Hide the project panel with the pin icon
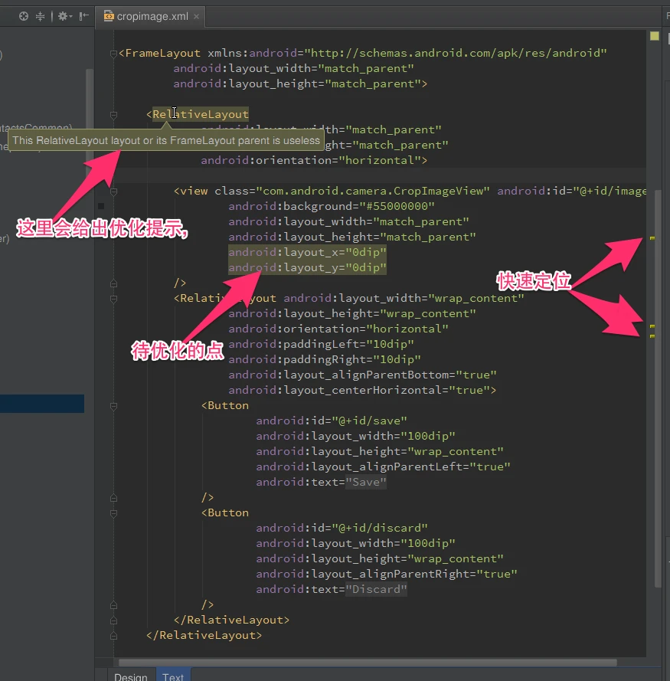Screen dimensions: 670x681 click(83, 16)
